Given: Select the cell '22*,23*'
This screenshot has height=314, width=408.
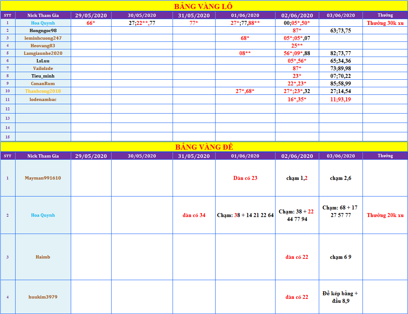Looking at the screenshot, I should click(297, 83).
